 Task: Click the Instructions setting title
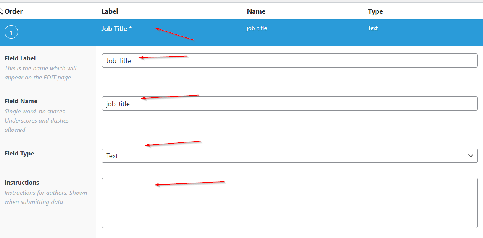pyautogui.click(x=22, y=183)
